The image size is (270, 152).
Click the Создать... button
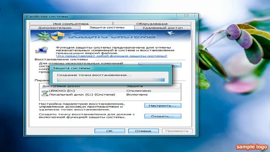pyautogui.click(x=163, y=117)
